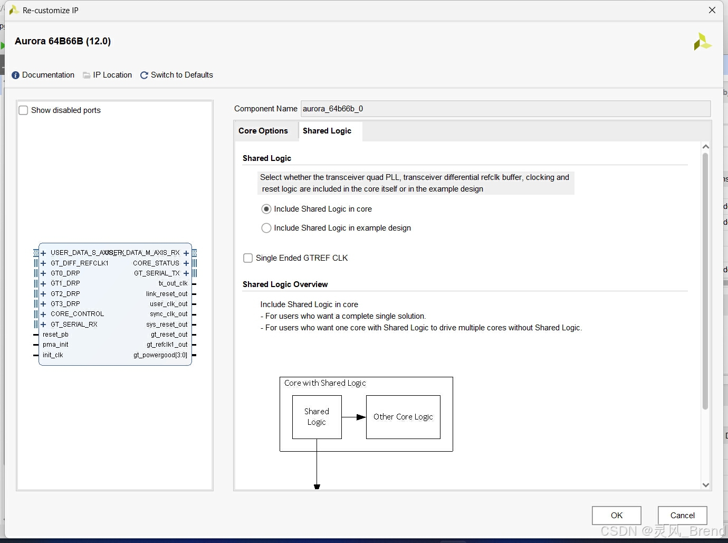Click the vertical scrollbar thumb in options panel
The image size is (728, 543).
(705, 281)
